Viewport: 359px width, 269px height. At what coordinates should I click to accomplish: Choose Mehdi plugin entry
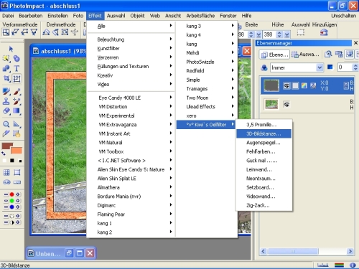click(x=206, y=53)
